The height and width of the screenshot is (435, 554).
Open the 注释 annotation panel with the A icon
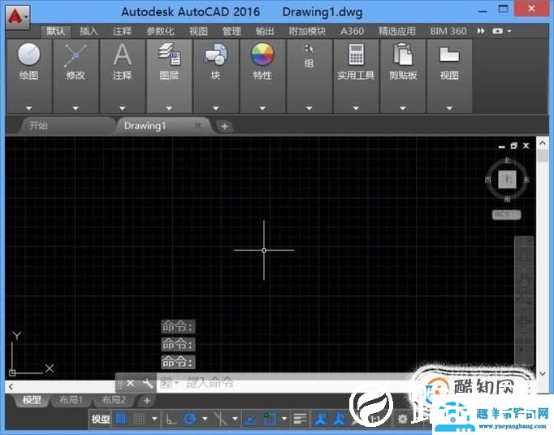pos(122,76)
